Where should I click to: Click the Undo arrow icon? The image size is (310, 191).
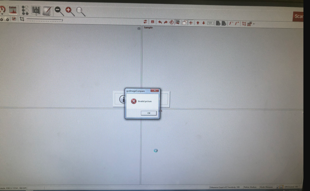(x=160, y=22)
